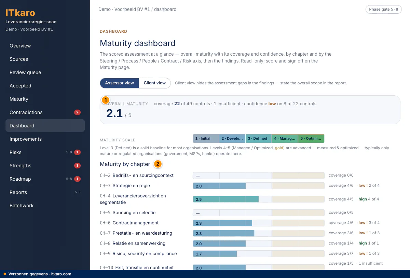The width and height of the screenshot is (410, 278).
Task: Click 'CH-10 Exit, transitie en continuïteit' label
Action: [x=137, y=267]
